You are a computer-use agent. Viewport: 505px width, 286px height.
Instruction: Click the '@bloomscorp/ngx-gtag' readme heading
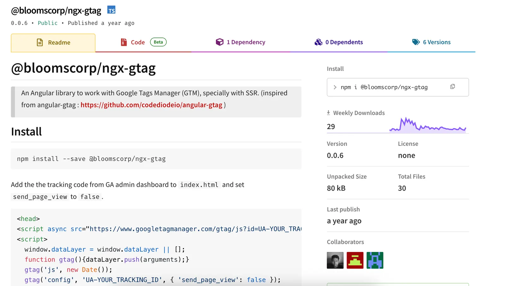[x=83, y=68]
